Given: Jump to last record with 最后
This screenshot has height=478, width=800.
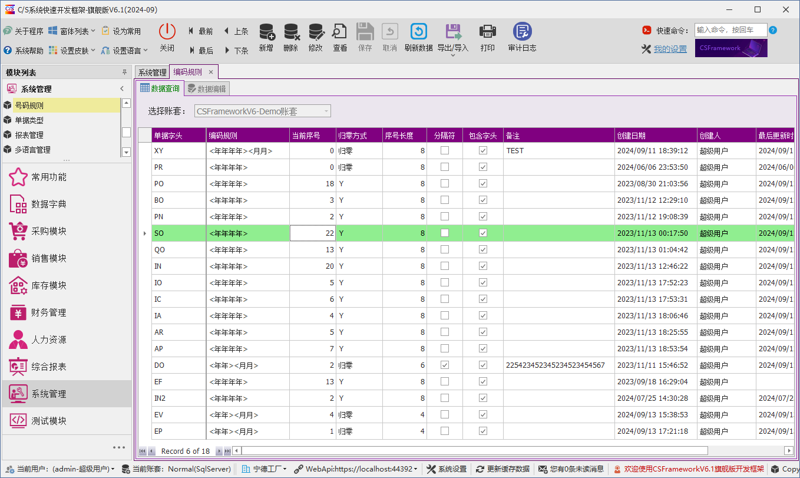Looking at the screenshot, I should (x=200, y=51).
